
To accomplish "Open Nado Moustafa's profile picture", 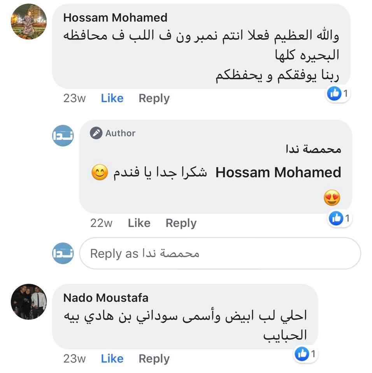I will click(x=29, y=302).
